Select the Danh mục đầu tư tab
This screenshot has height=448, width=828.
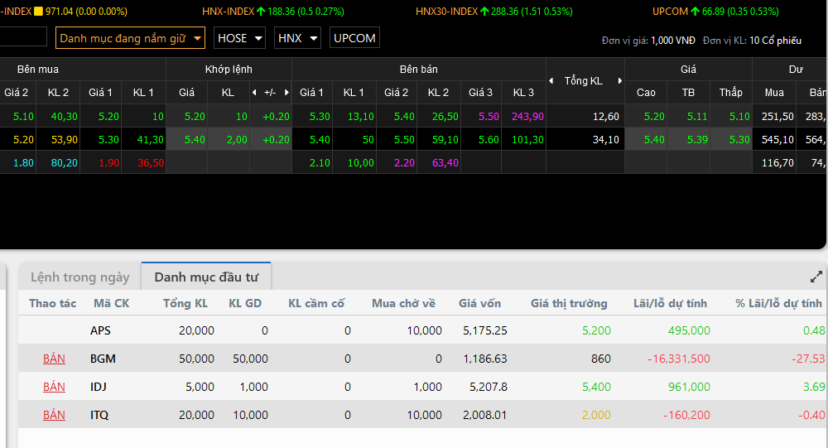[206, 277]
